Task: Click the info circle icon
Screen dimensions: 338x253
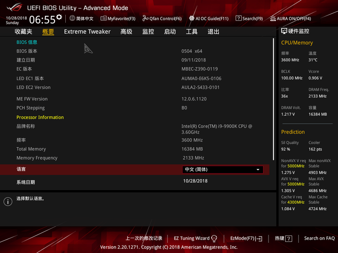Action: tap(8, 202)
